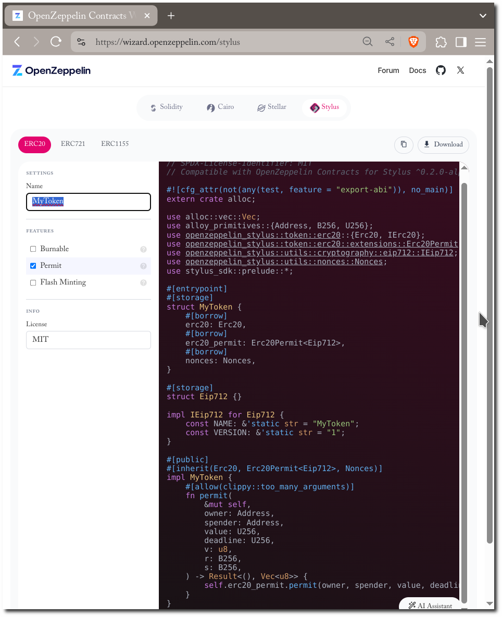This screenshot has height=617, width=502.
Task: Click the cryptography::eip712::IEip712 import link
Action: [x=319, y=253]
